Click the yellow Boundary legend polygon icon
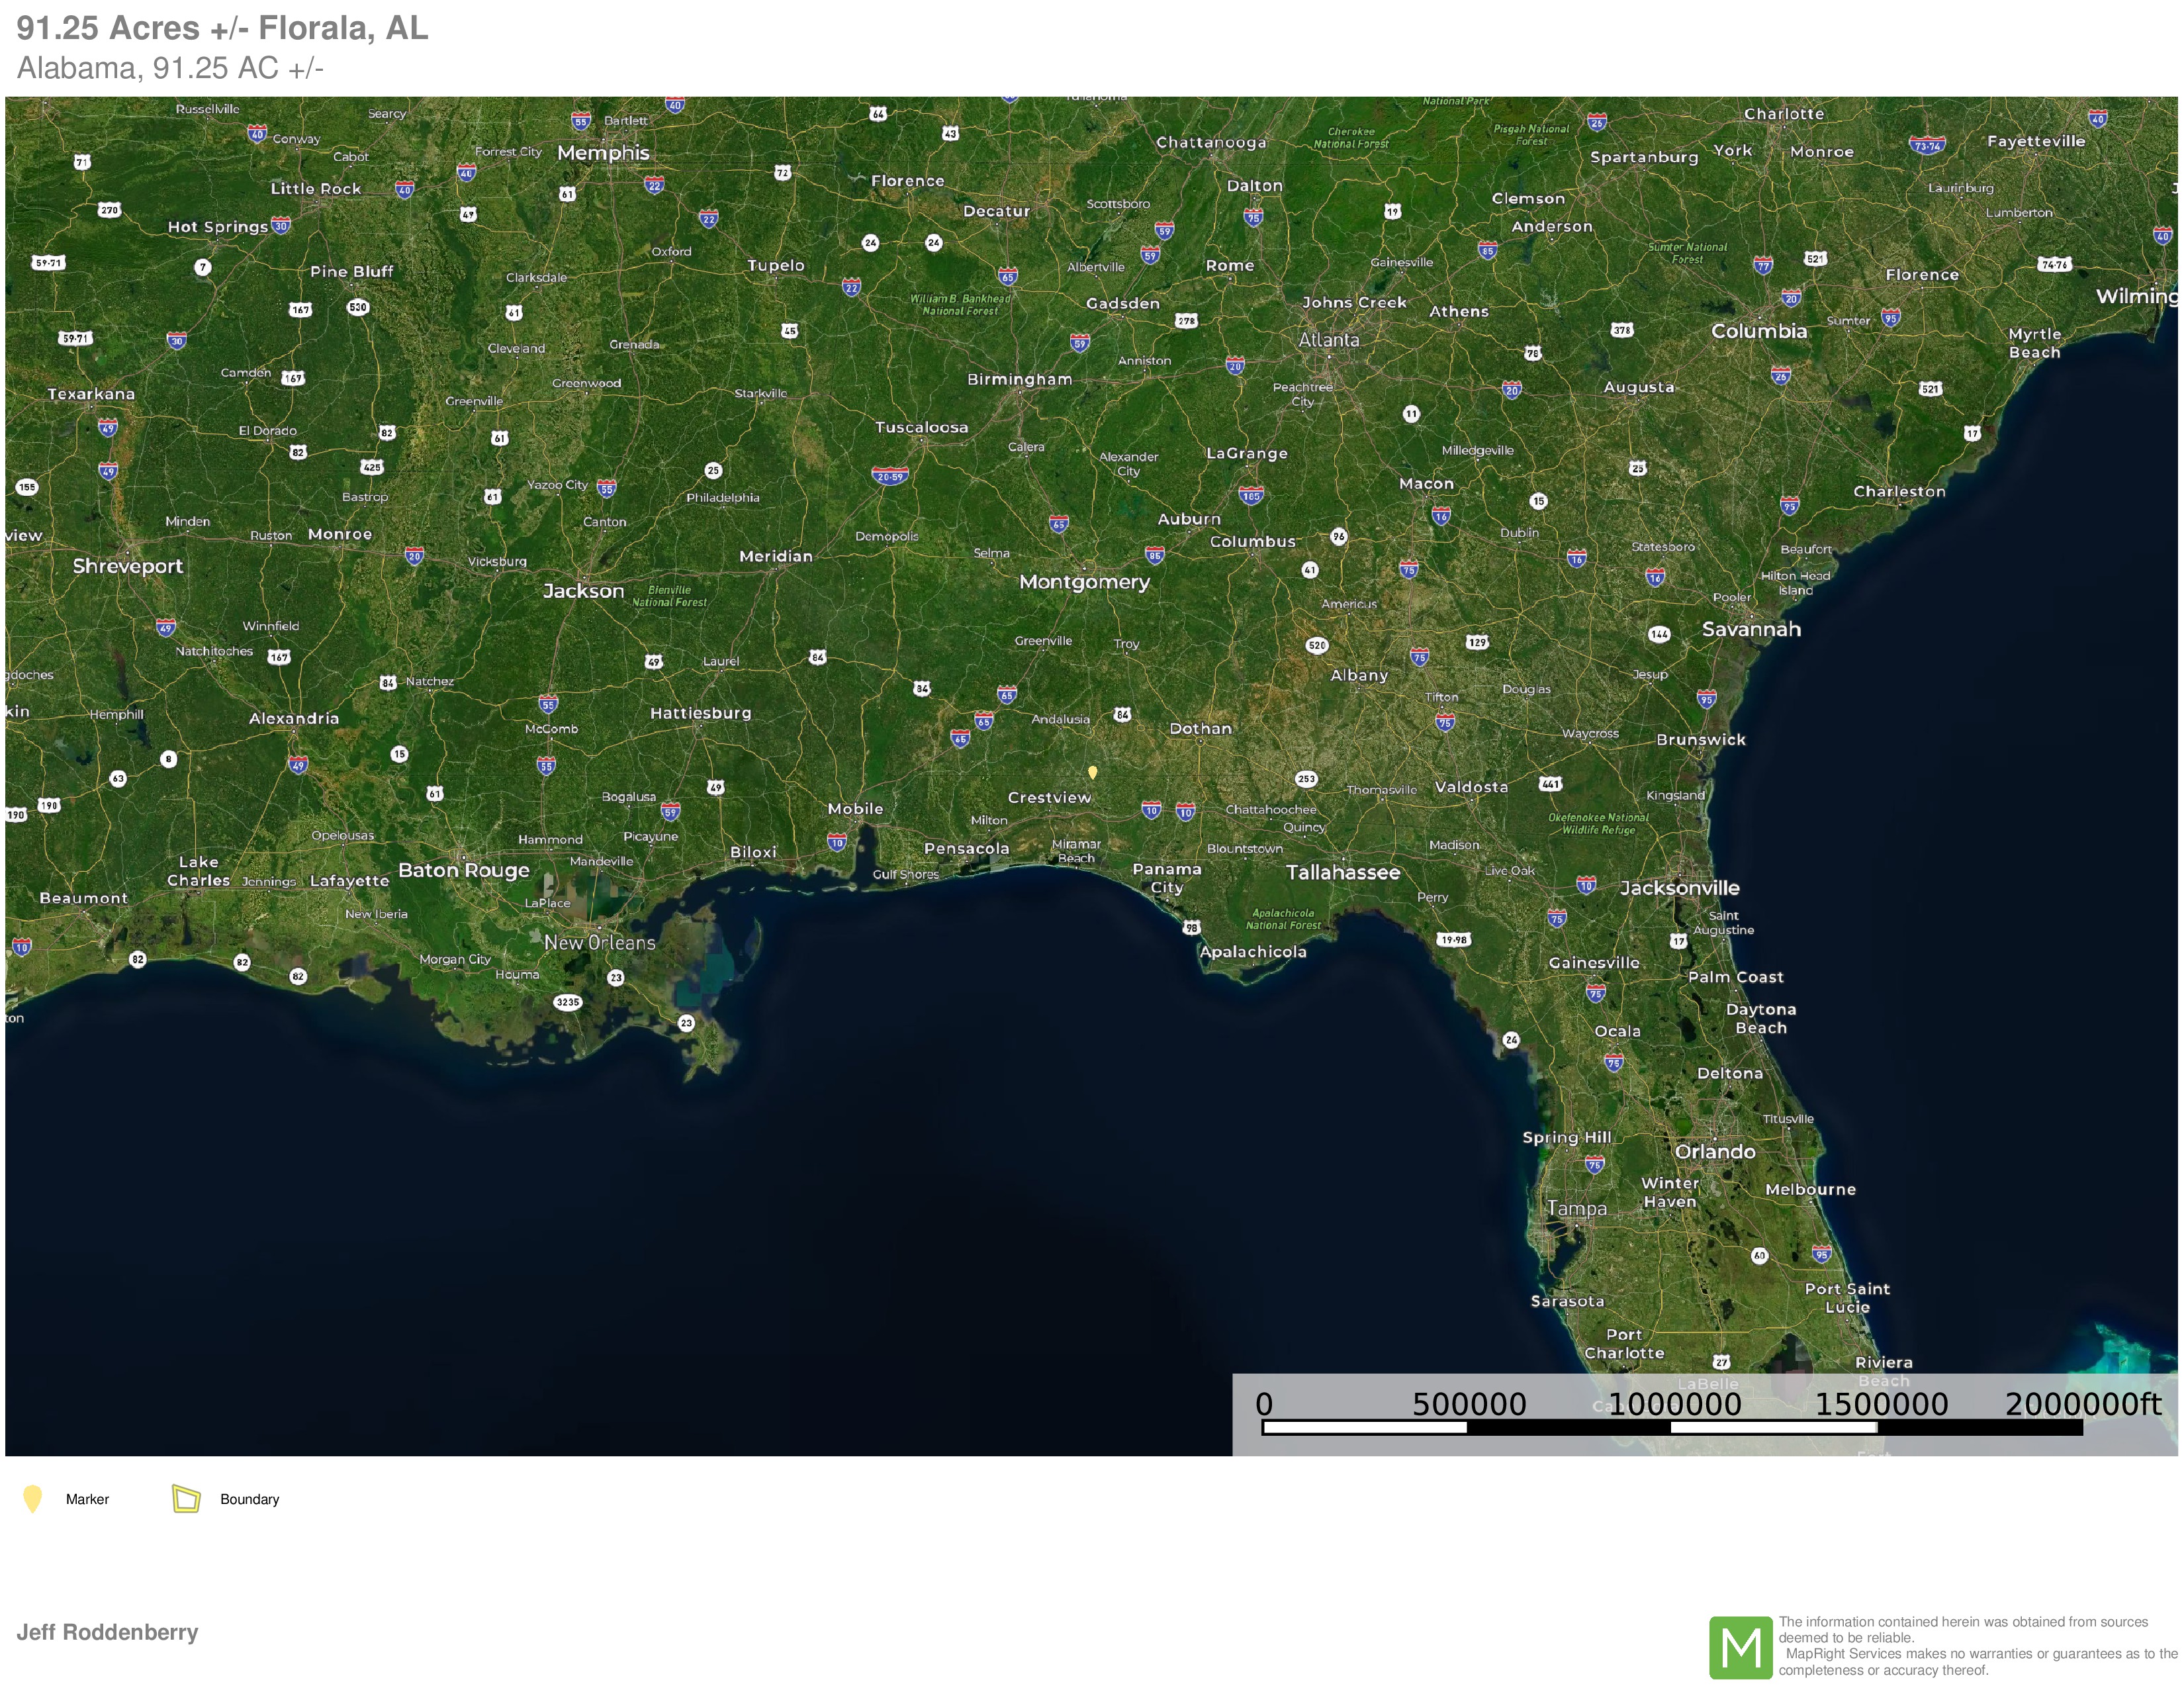The height and width of the screenshot is (1688, 2184). coord(186,1498)
